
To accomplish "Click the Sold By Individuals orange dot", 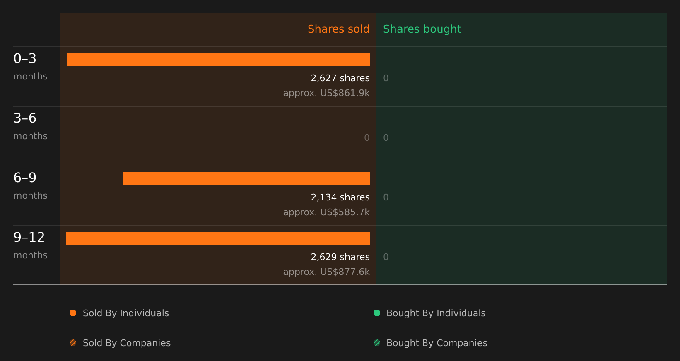I will click(x=73, y=313).
